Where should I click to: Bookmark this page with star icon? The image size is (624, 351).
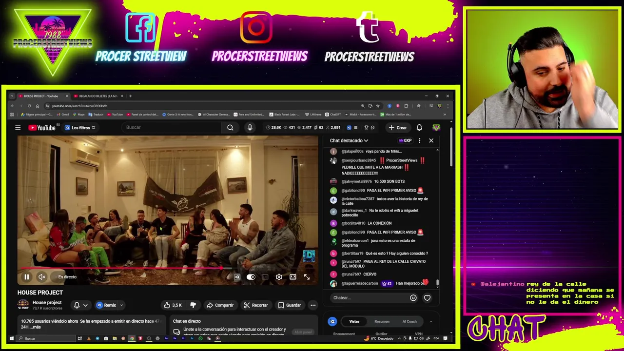click(378, 106)
